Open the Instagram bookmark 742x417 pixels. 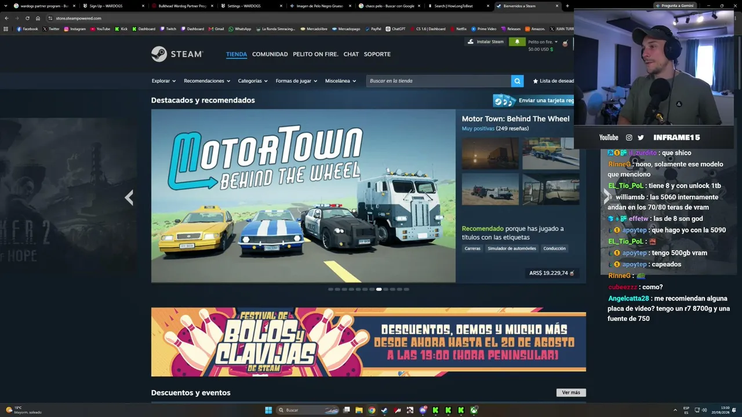tap(75, 29)
